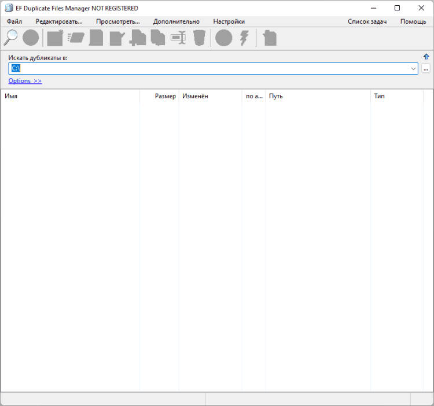Image resolution: width=434 pixels, height=406 pixels.
Task: Click the clipboard icon at the toolbar end
Action: [x=270, y=38]
